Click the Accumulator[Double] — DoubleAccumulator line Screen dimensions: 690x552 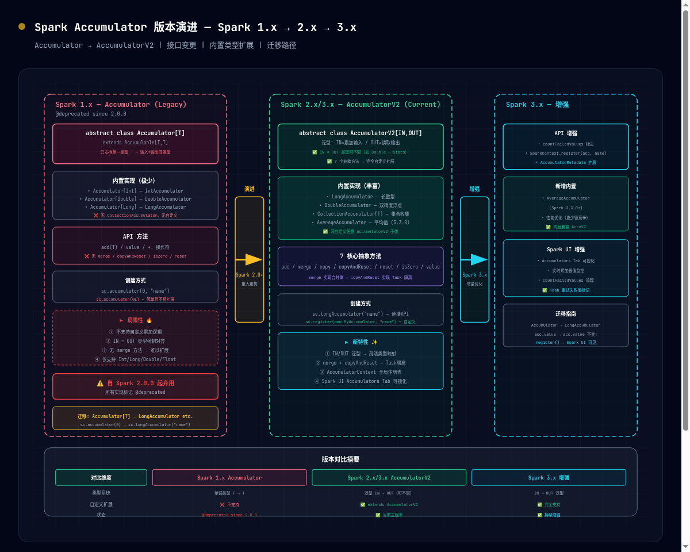point(135,199)
